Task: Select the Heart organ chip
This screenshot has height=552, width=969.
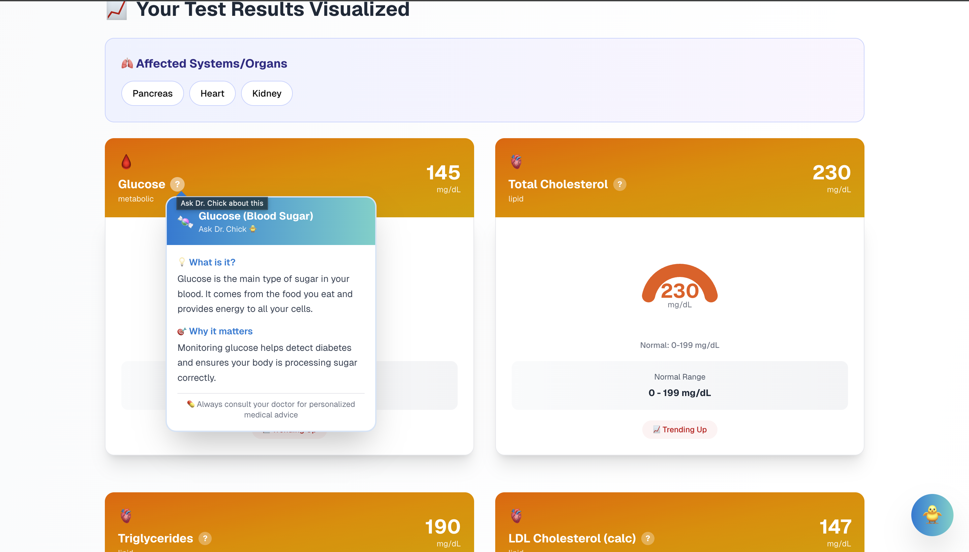Action: (212, 93)
